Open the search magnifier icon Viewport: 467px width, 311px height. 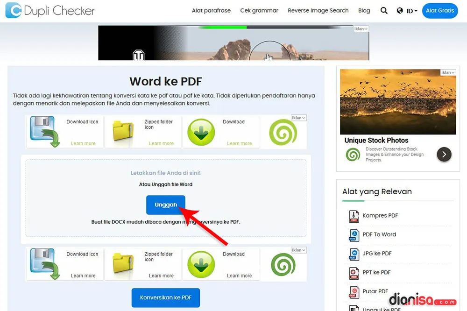pos(384,10)
